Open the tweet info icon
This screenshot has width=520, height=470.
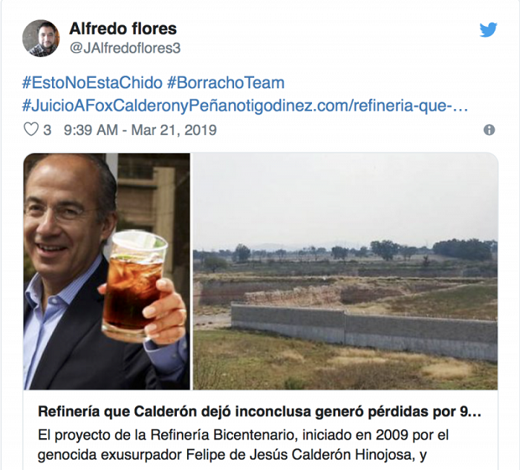click(x=489, y=130)
